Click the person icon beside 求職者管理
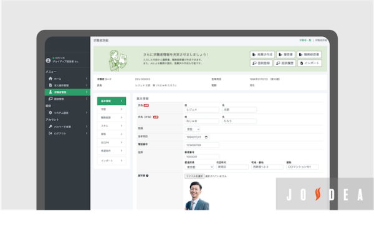374x249 pixels. [50, 92]
